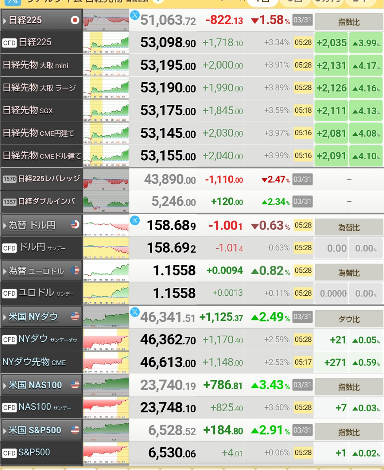Image resolution: width=384 pixels, height=470 pixels.
Task: Expand the 日経225 section arrow
Action: 5,20
